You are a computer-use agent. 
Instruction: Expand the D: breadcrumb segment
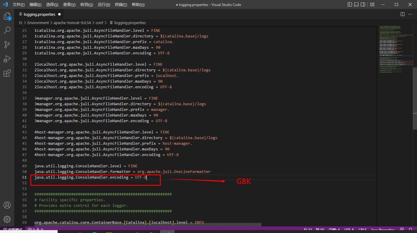tap(21, 23)
